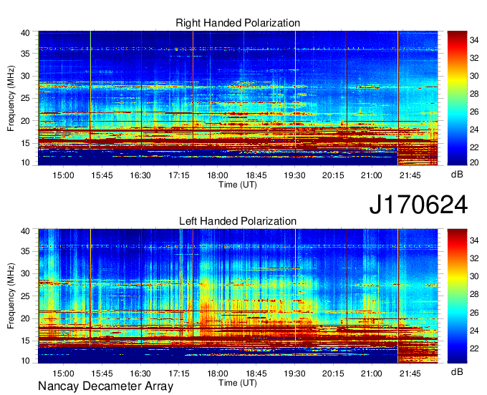Click the 16:30 time tick on the bottom plot
Screen dimensions: 487x395
[x=140, y=374]
